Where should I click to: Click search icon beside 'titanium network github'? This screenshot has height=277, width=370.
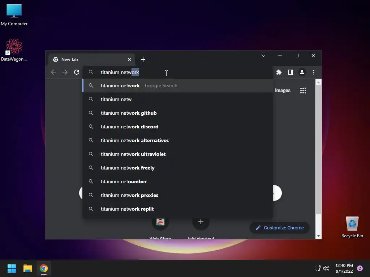[x=91, y=113]
